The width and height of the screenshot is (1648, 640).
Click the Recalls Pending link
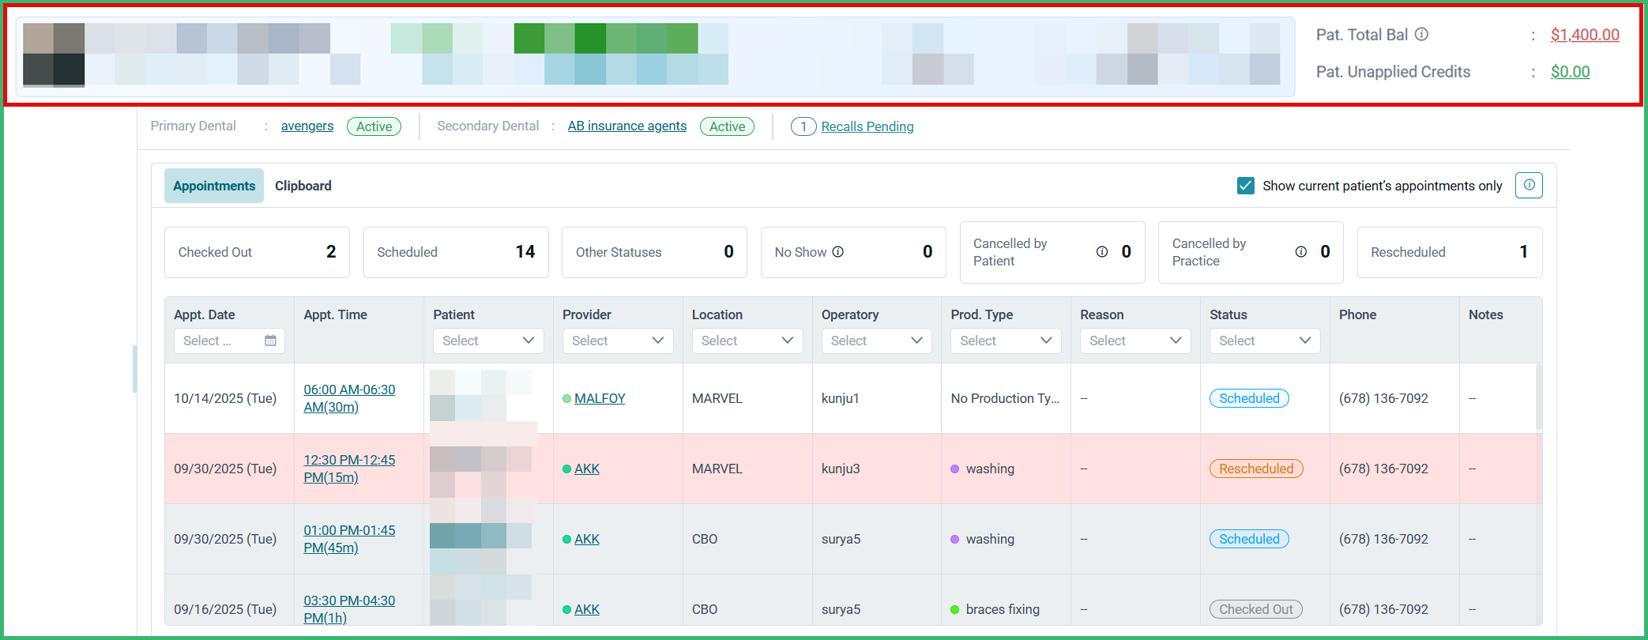[867, 126]
